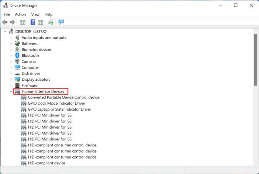Open the File menu
259x174 pixels.
7,14
